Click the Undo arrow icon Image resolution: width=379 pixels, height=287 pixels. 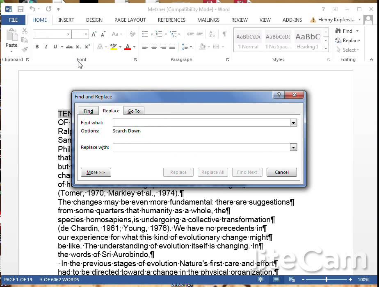coord(32,9)
